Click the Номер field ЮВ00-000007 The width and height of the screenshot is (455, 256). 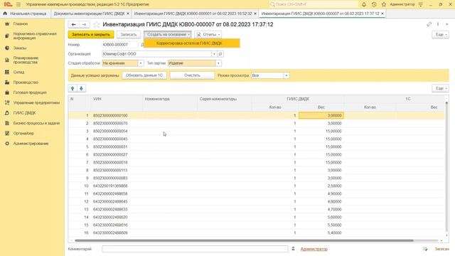coord(120,45)
